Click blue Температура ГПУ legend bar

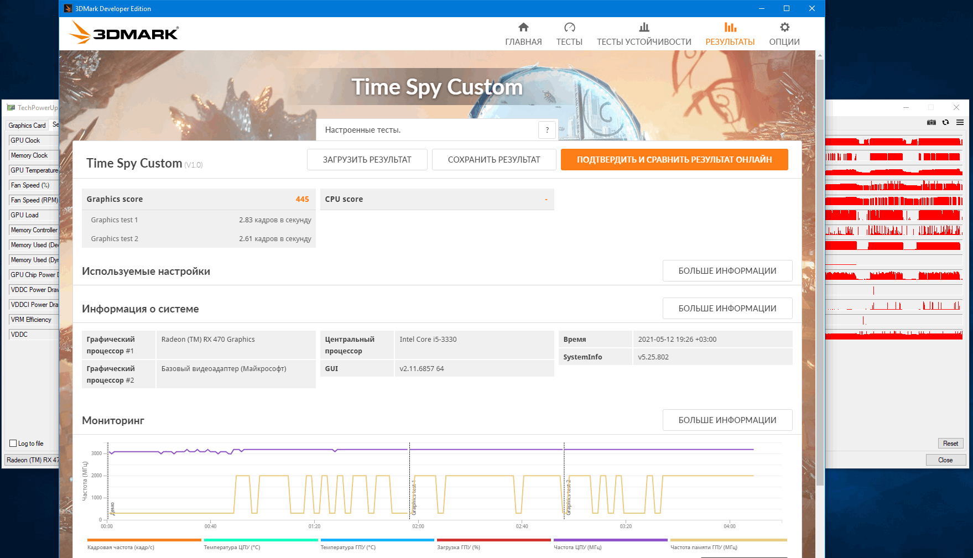377,540
